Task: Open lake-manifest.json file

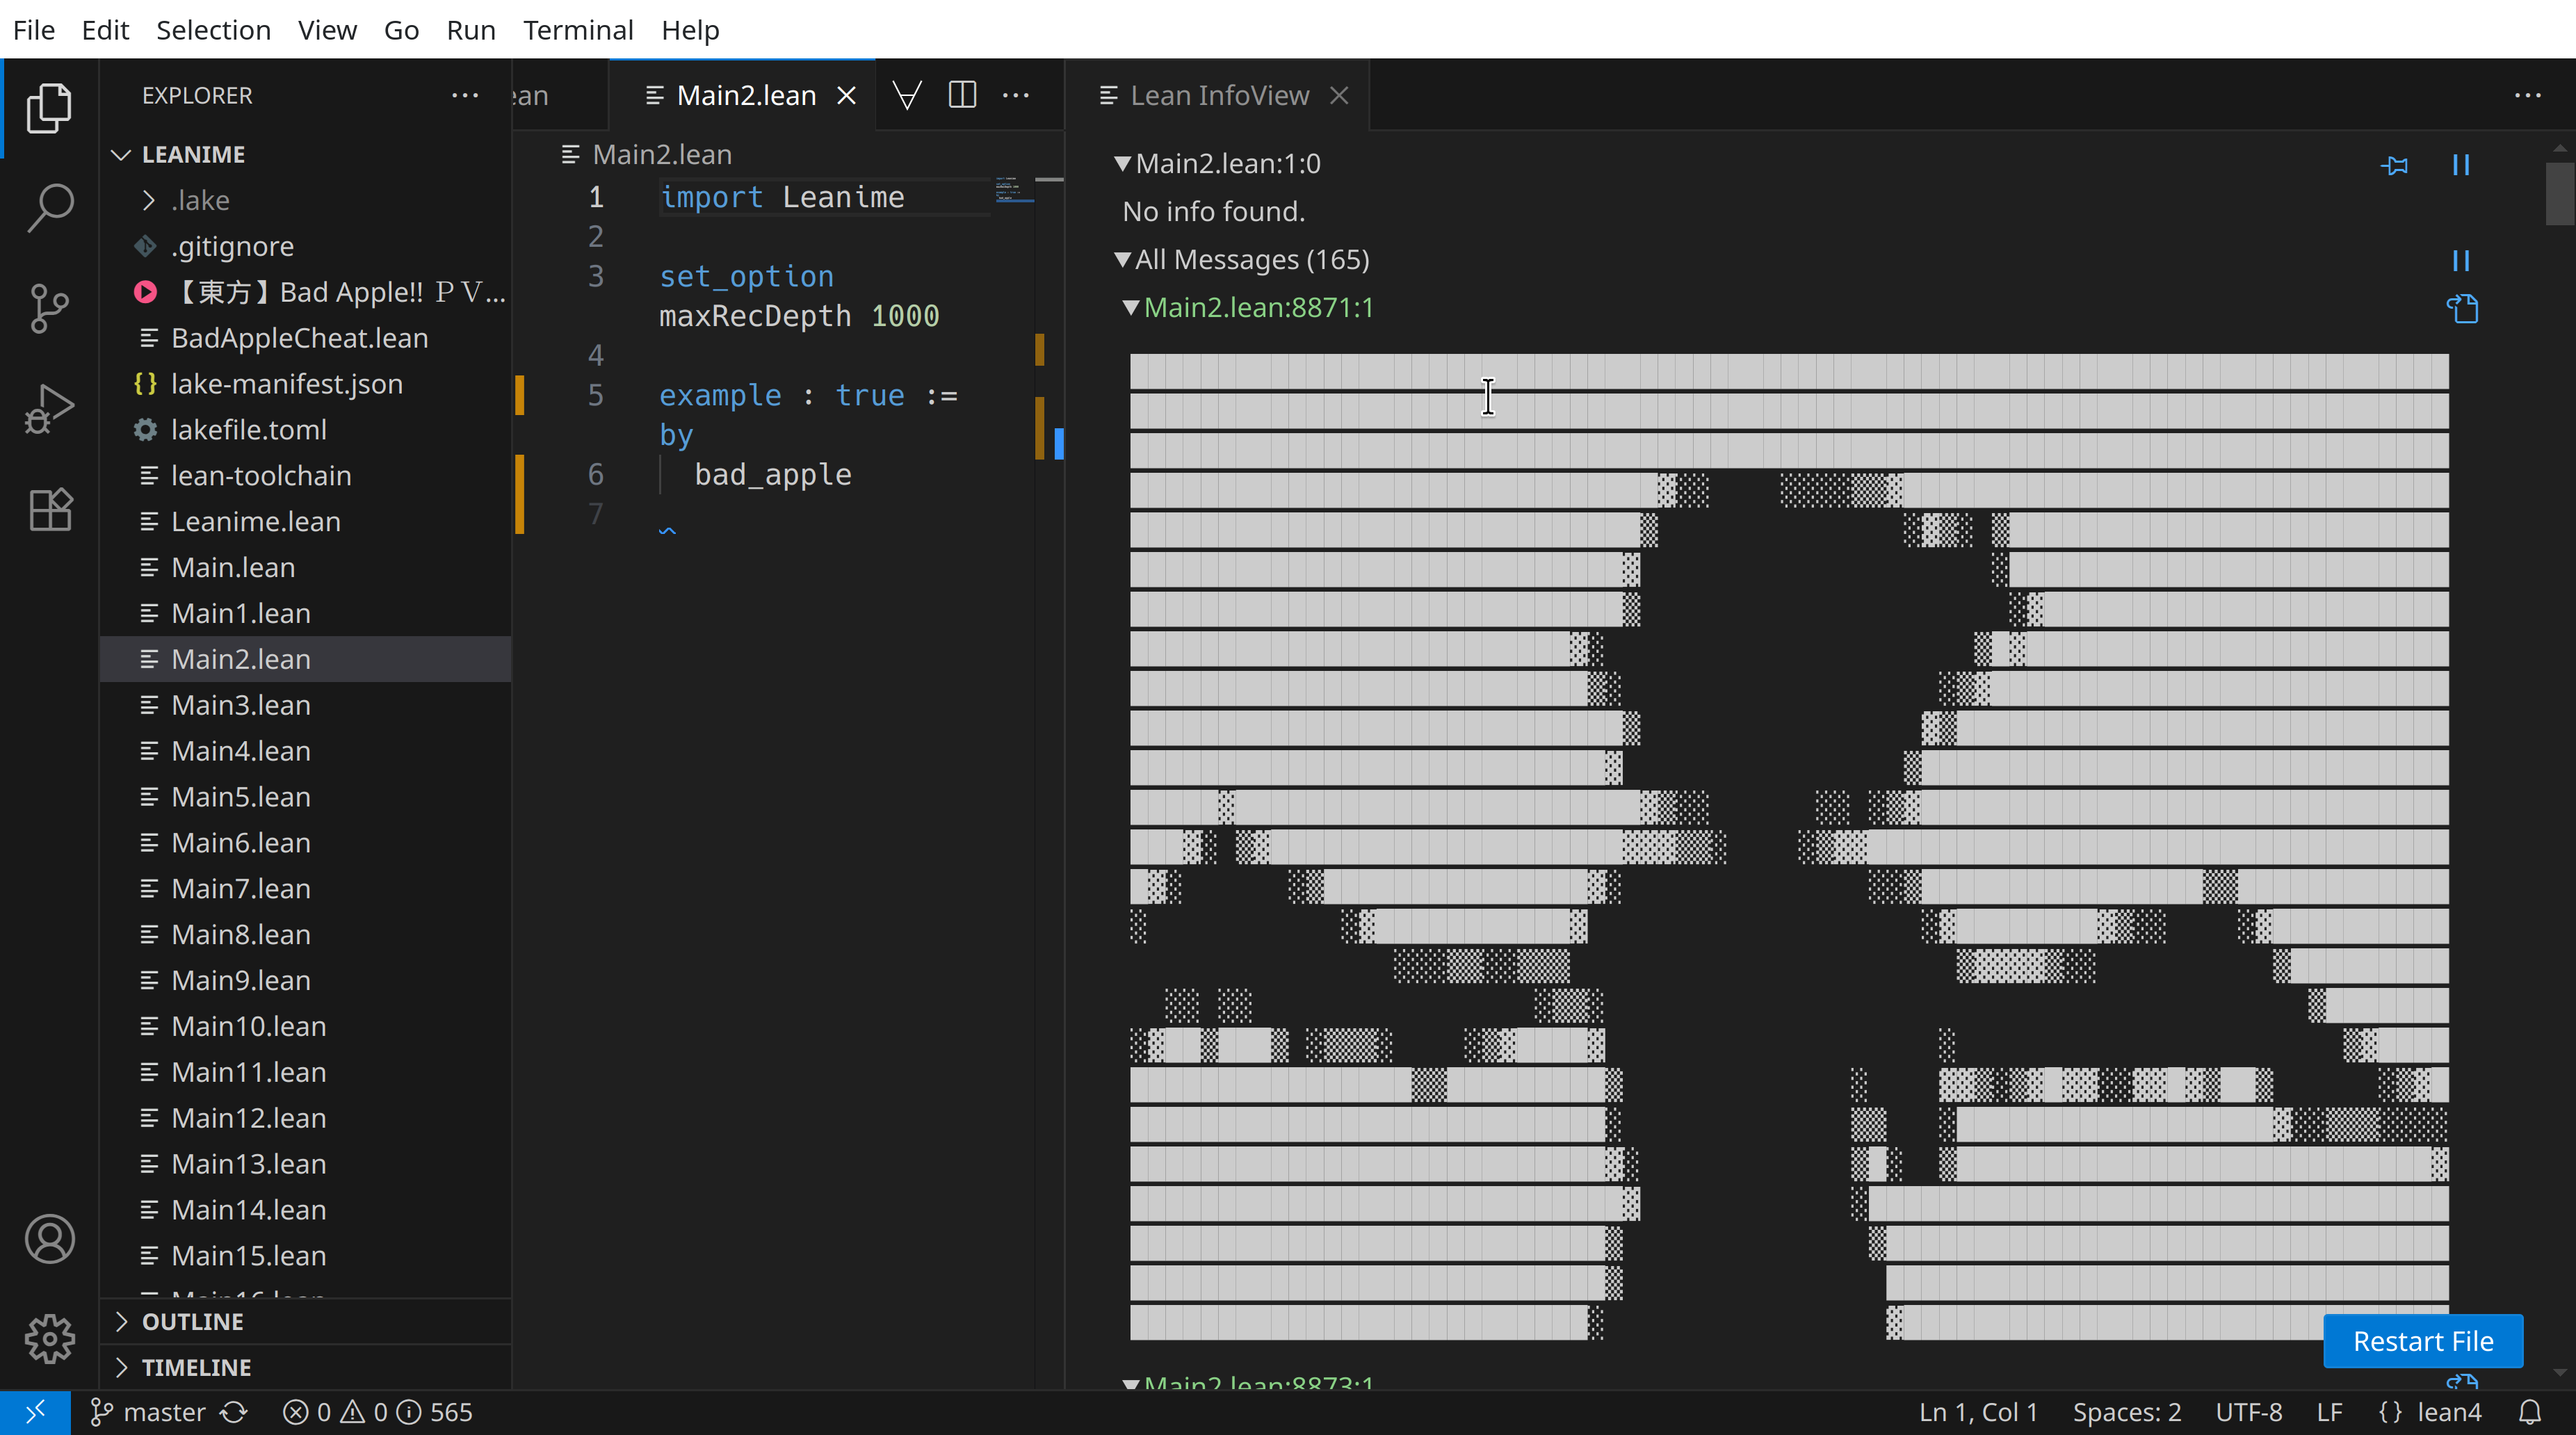Action: pyautogui.click(x=306, y=384)
